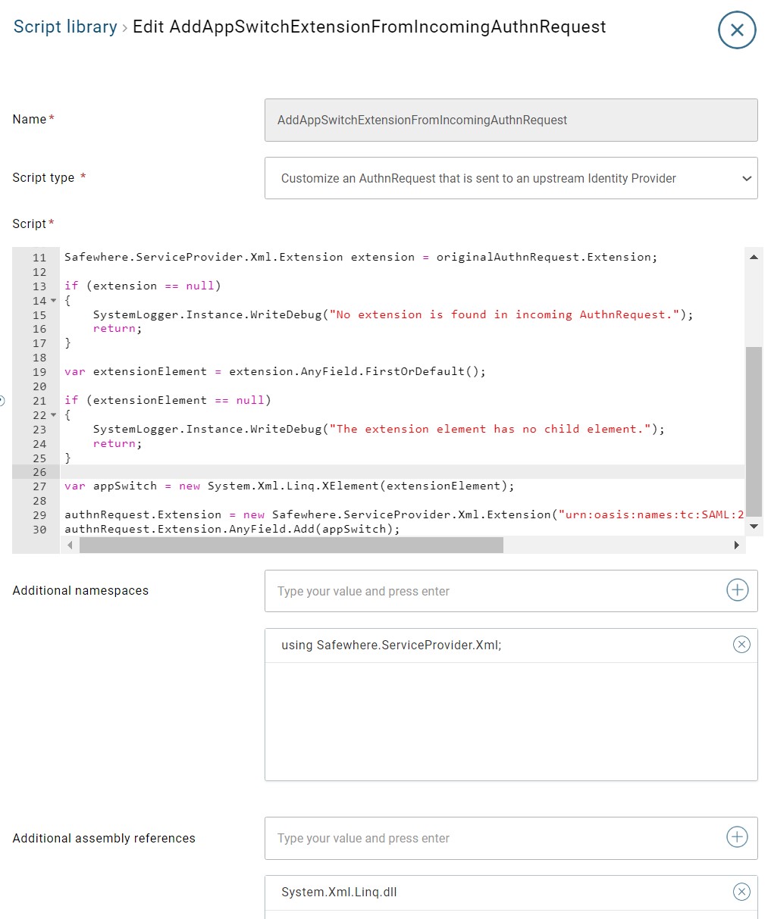The image size is (771, 919).
Task: Add a namespace using the plus icon
Action: point(736,590)
